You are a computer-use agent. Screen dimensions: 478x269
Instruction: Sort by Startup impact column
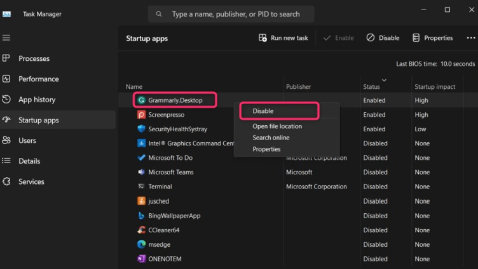point(435,87)
